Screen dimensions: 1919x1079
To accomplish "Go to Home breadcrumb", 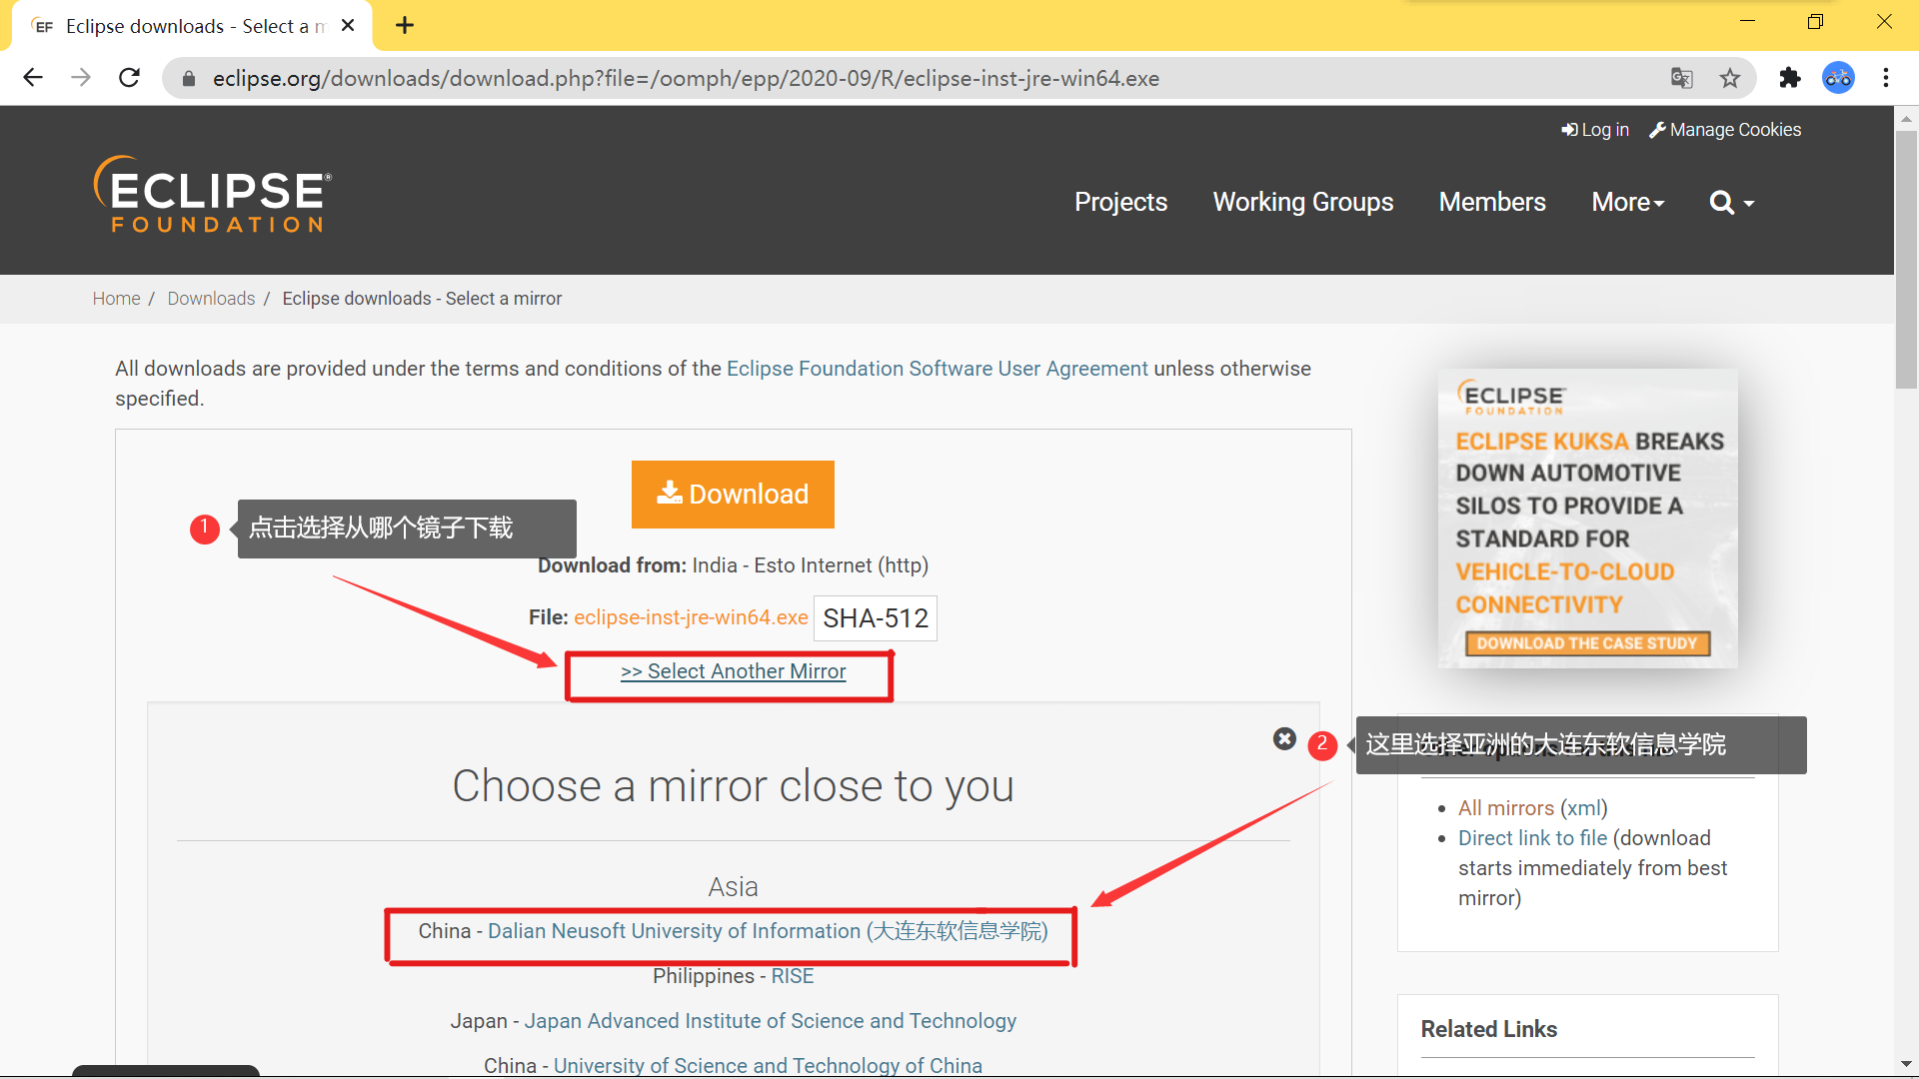I will 116,299.
